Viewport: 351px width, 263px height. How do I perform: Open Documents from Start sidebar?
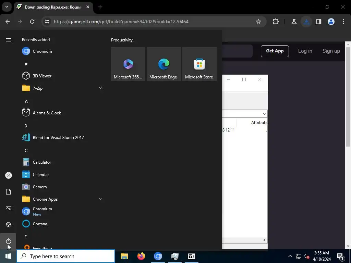pyautogui.click(x=9, y=192)
